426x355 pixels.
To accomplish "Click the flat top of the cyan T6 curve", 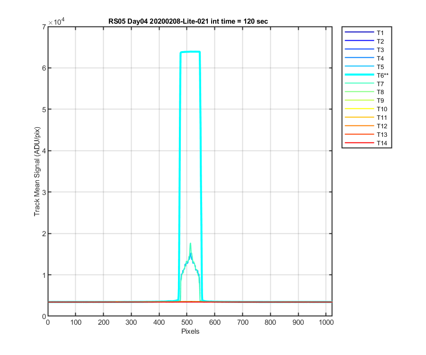I will point(190,52).
